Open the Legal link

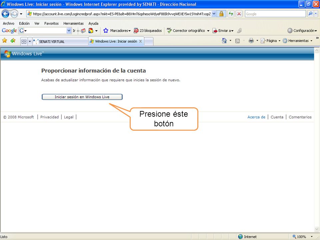tap(69, 117)
